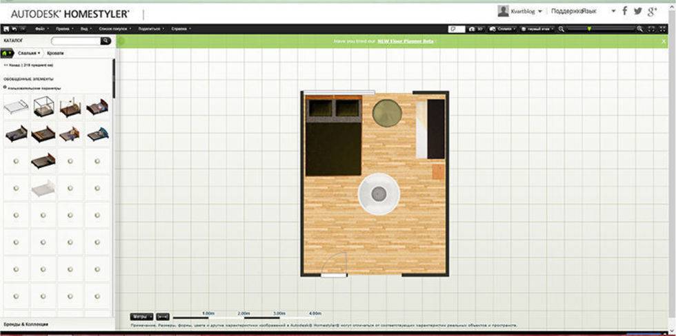
Task: Click the Twitter share icon
Action: coord(637,11)
